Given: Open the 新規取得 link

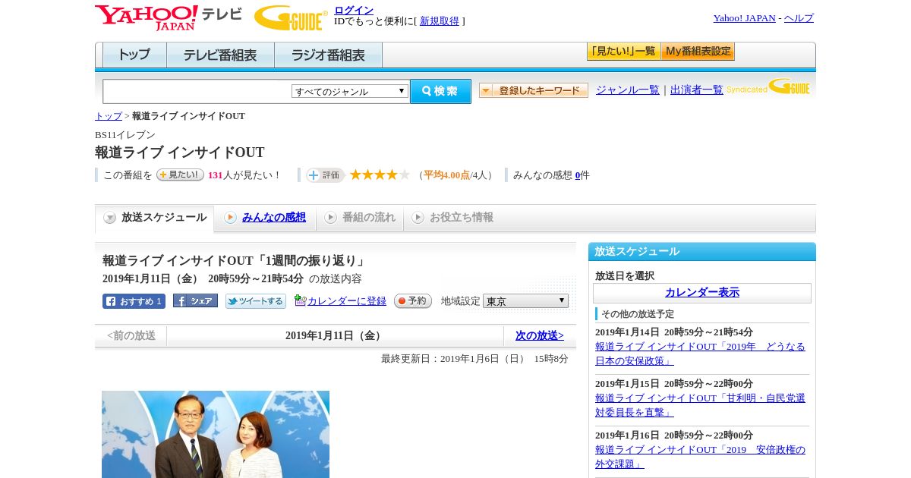Looking at the screenshot, I should click(440, 21).
